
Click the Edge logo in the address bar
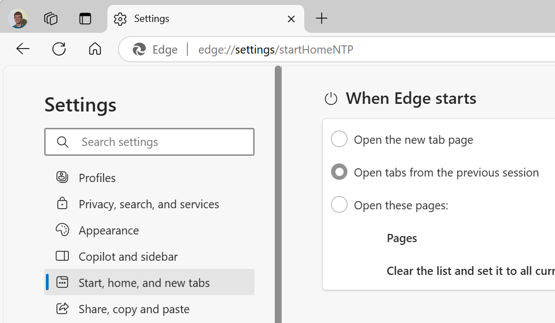tap(140, 49)
